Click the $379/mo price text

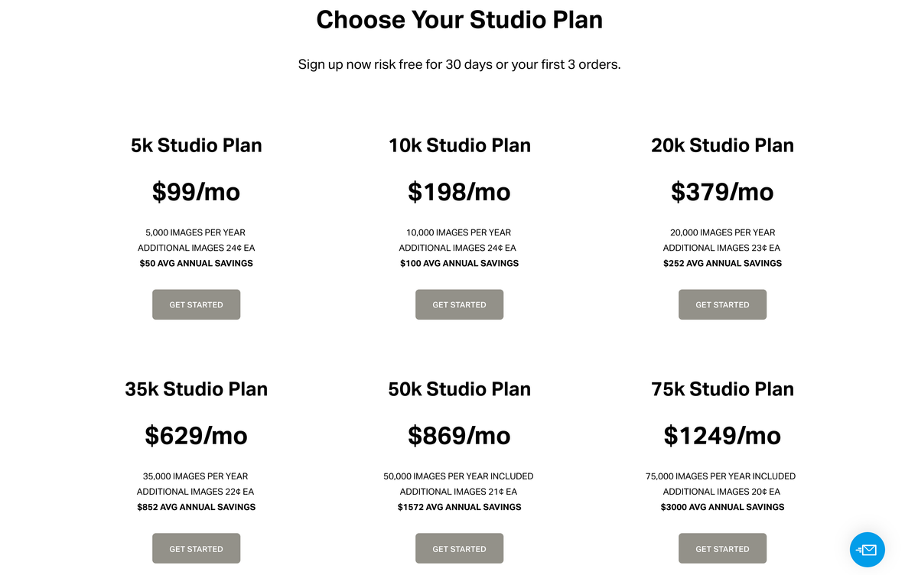click(x=722, y=191)
